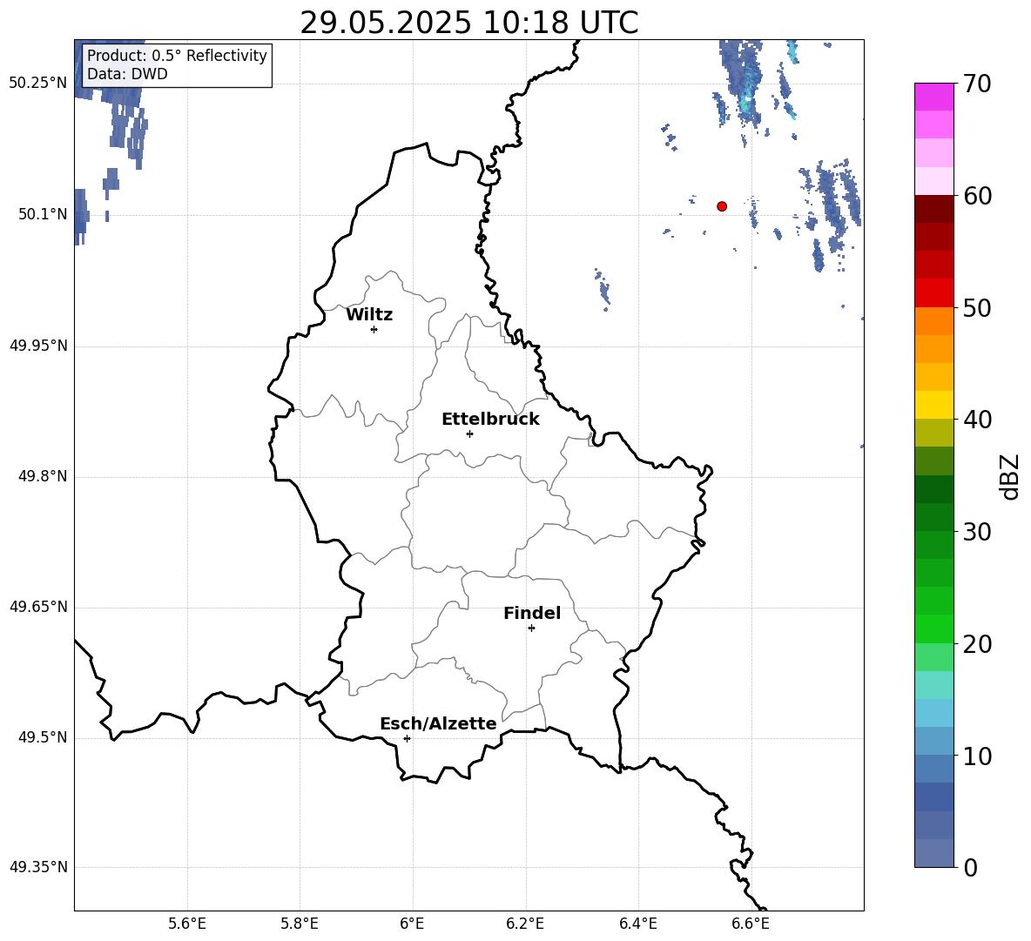The image size is (1031, 941).
Task: Click the longitude label 6°E
Action: click(412, 924)
